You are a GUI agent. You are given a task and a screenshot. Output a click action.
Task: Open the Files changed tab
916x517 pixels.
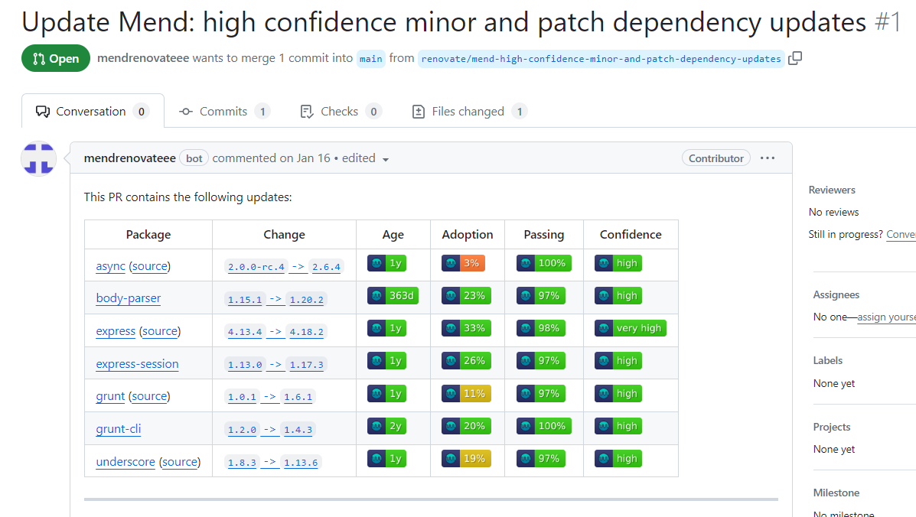(x=468, y=112)
